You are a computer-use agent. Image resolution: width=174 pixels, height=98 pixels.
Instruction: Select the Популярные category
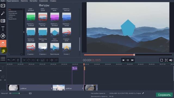pos(13,13)
